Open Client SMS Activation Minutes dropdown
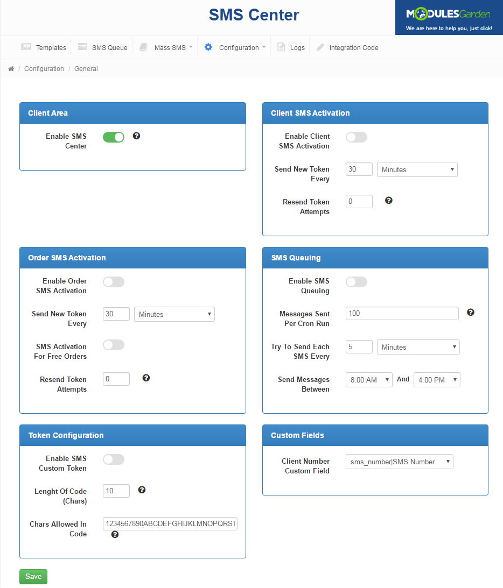 tap(417, 169)
